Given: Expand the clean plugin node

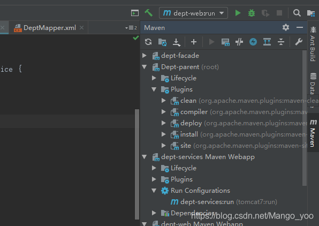Looking at the screenshot, I should pyautogui.click(x=164, y=100).
